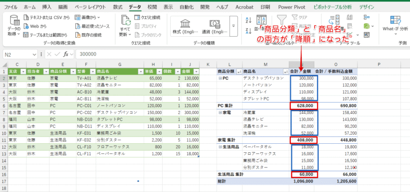This screenshot has height=192, width=410.
Task: Click the formula bar confirm checkmark
Action: [58, 54]
